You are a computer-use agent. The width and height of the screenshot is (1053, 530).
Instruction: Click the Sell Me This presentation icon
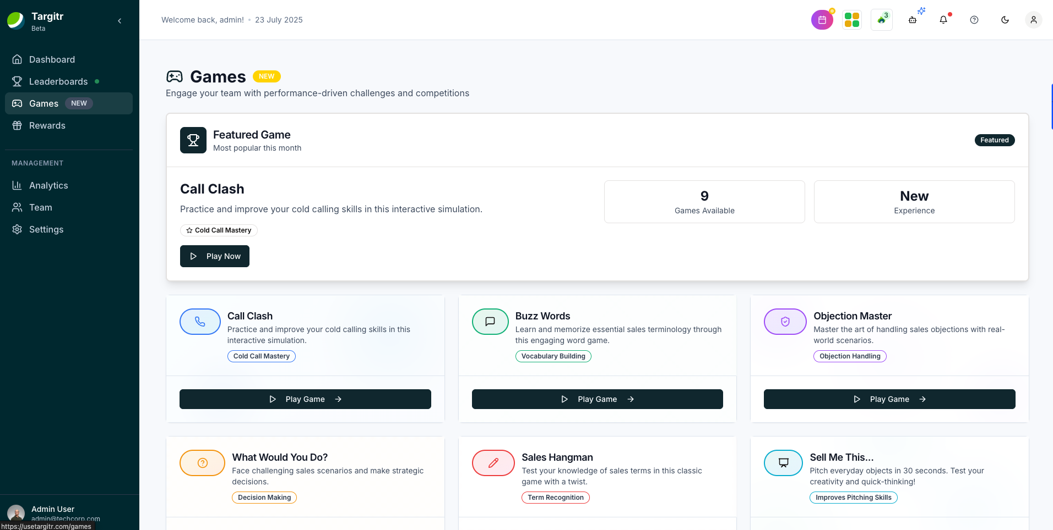[x=783, y=463]
